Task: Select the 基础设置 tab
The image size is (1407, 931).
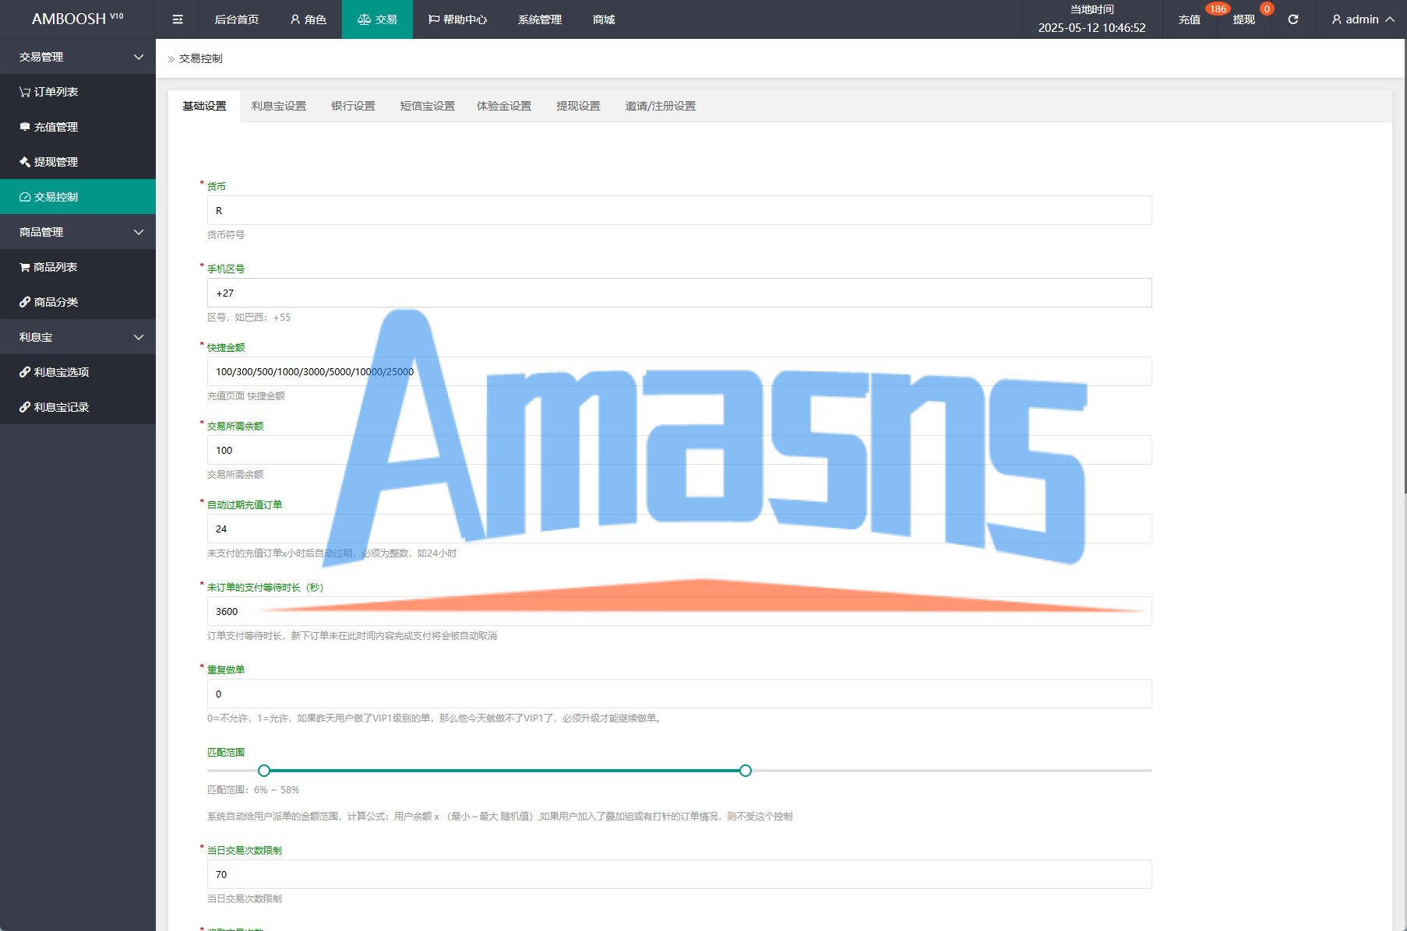Action: (205, 106)
